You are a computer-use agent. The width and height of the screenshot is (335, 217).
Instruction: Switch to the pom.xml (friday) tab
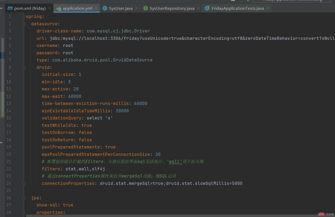click(29, 8)
